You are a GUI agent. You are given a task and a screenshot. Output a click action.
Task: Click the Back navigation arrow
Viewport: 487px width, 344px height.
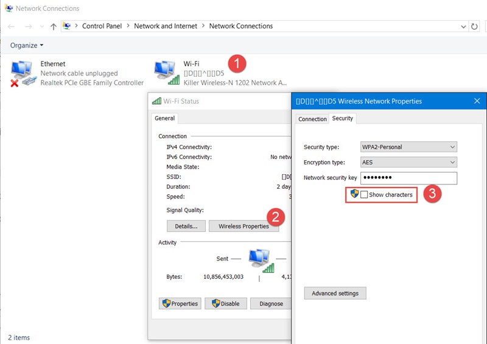11,26
